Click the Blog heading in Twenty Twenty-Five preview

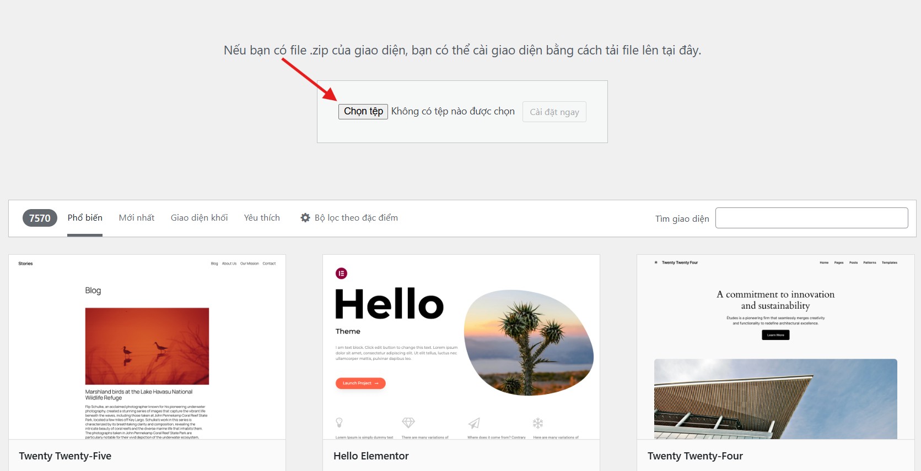[93, 291]
